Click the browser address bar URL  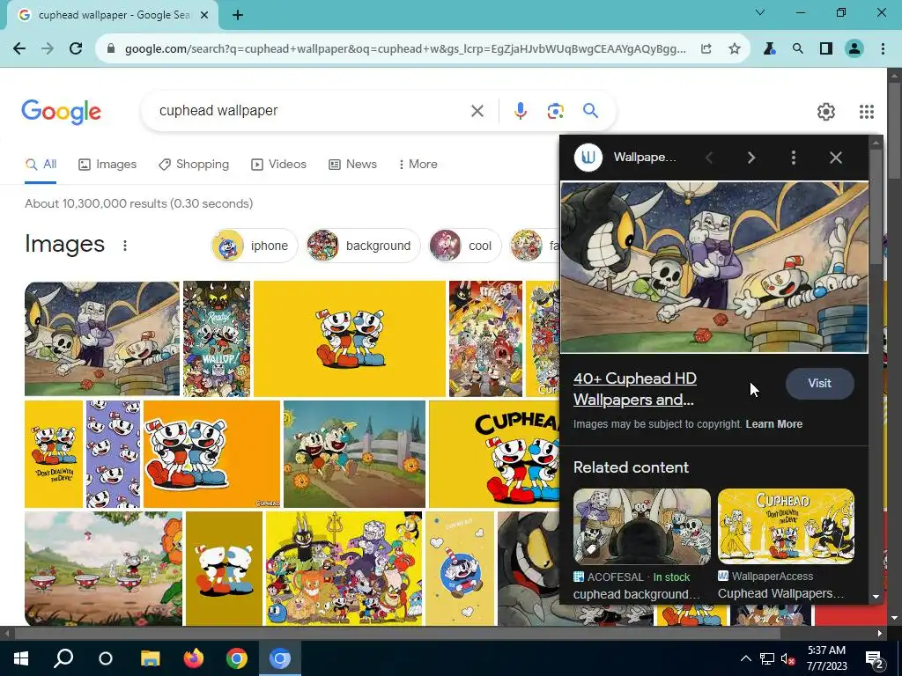(405, 49)
